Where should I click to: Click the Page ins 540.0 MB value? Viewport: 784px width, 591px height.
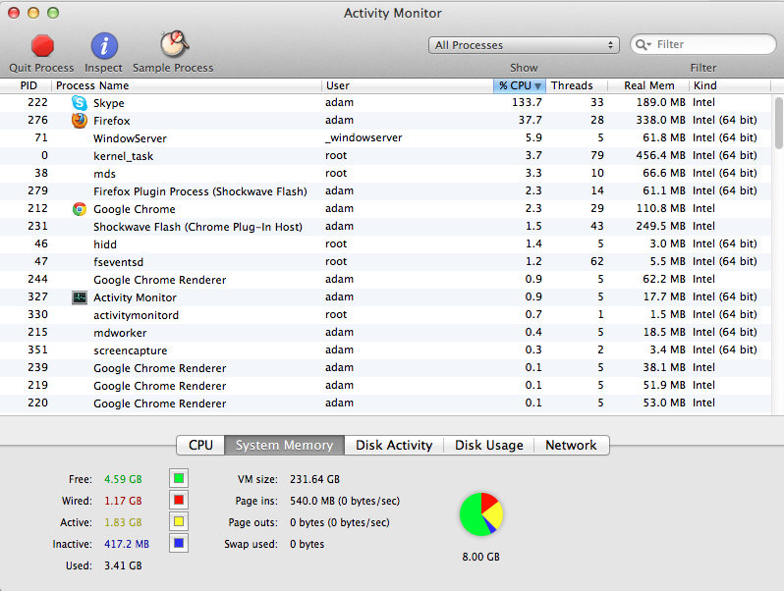click(x=345, y=501)
